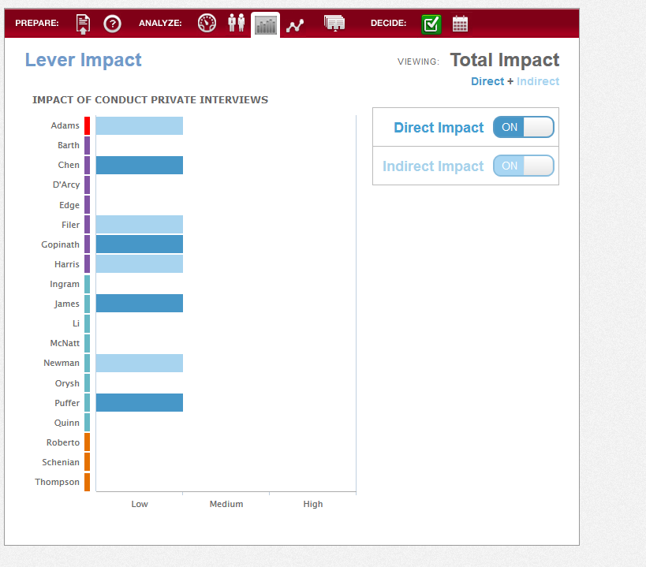
Task: Click the teal swatch beside Ingram
Action: [87, 284]
